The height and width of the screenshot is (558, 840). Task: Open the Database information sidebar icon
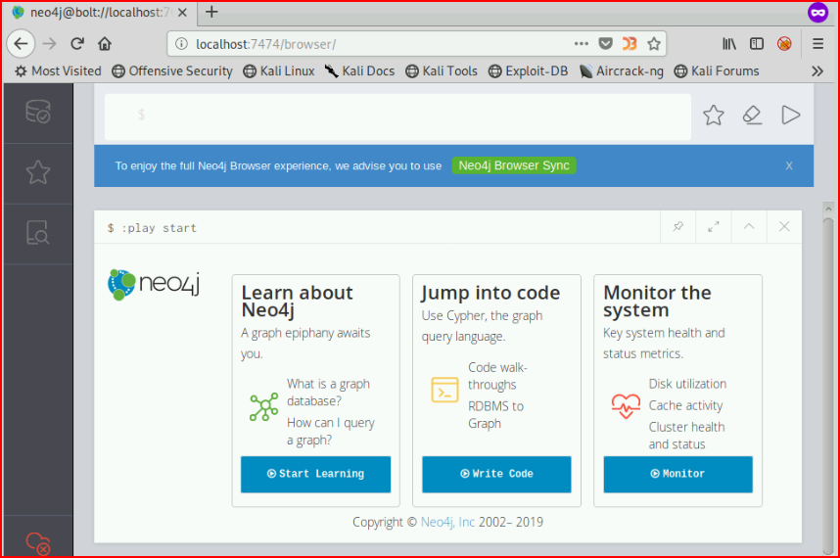pos(38,112)
